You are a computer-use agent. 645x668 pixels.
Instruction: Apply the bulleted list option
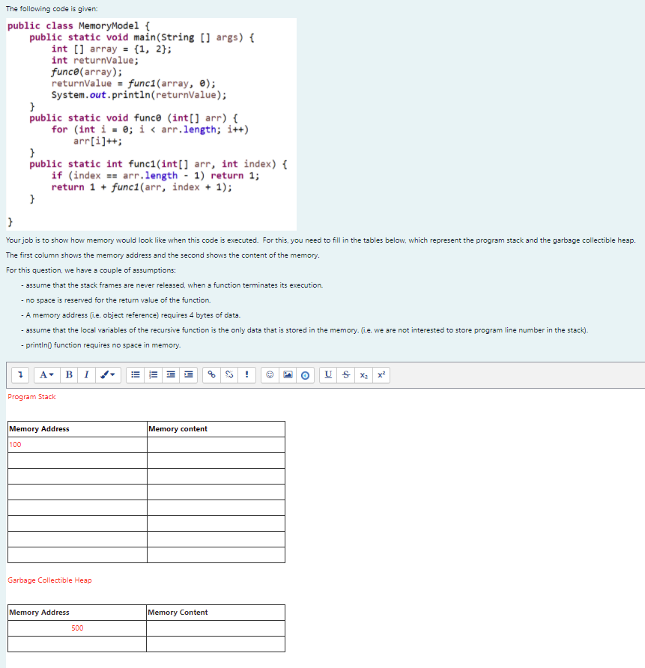click(x=135, y=374)
